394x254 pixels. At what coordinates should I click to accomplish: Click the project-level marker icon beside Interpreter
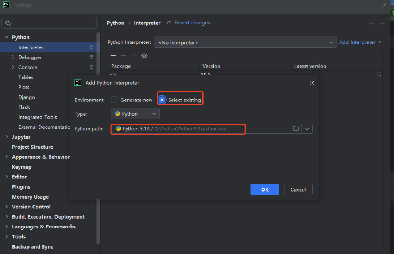92,47
